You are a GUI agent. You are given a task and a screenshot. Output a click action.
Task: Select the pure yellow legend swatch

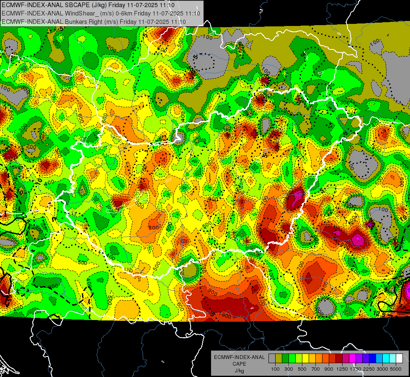[x=305, y=359]
